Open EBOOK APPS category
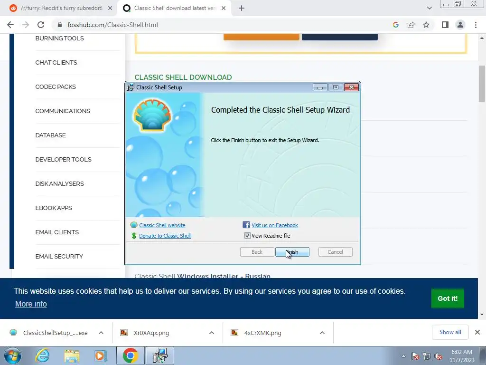The image size is (486, 365). [x=54, y=208]
